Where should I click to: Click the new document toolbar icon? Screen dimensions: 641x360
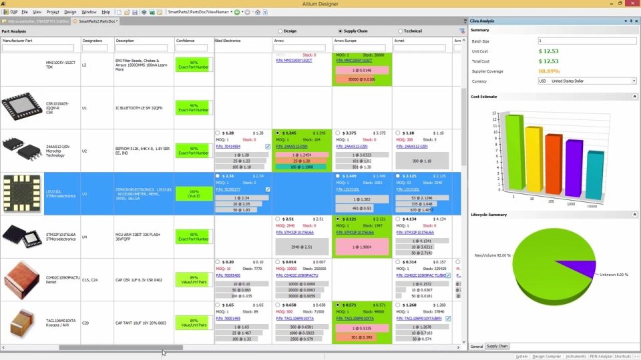pyautogui.click(x=120, y=12)
